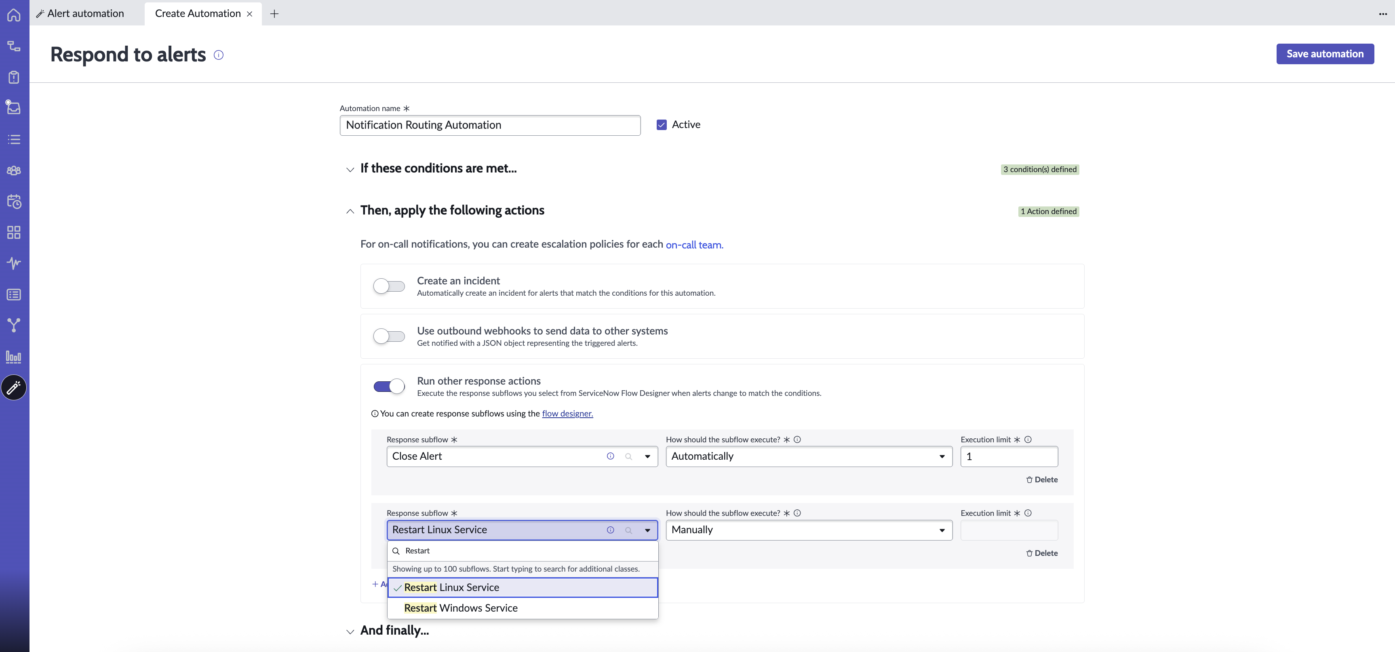1395x652 pixels.
Task: Open the flow designer link
Action: pos(567,413)
